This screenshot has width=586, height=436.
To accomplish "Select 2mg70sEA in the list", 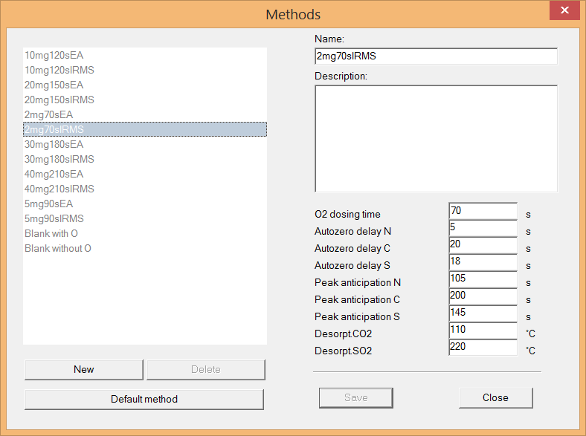I will (x=48, y=114).
